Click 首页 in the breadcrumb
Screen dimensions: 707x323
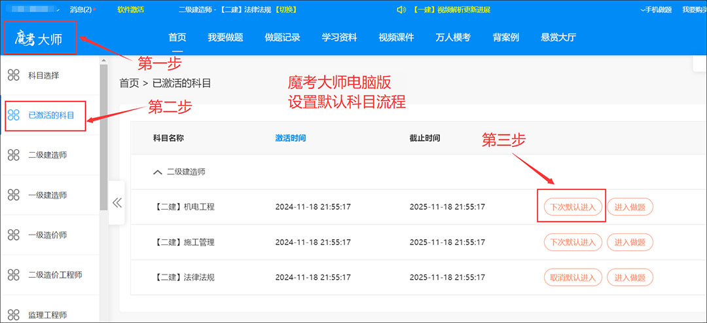click(129, 83)
